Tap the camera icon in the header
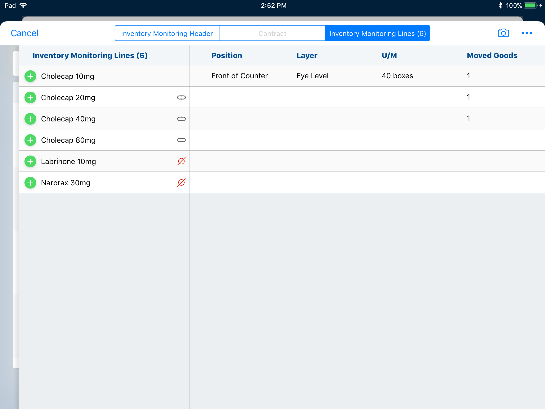 point(503,33)
